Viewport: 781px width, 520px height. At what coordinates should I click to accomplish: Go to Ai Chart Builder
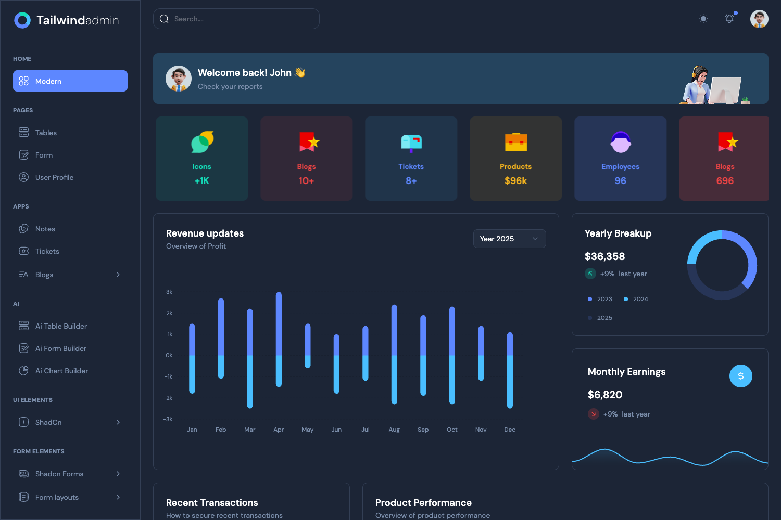click(x=70, y=371)
